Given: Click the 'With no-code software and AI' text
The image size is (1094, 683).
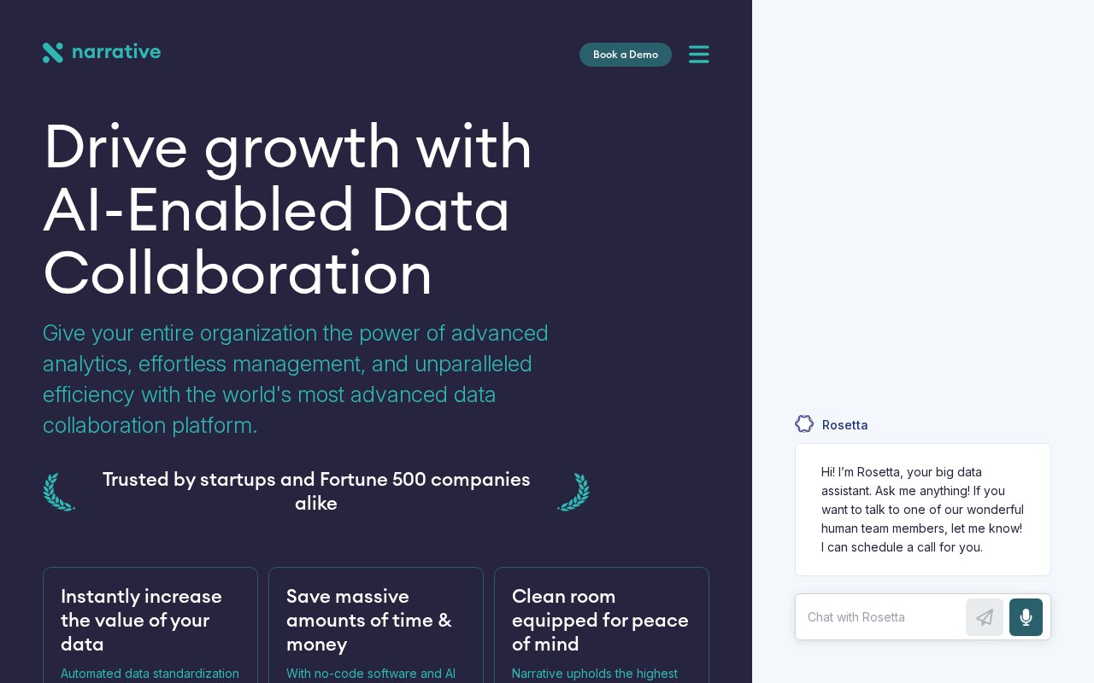Looking at the screenshot, I should coord(371,674).
